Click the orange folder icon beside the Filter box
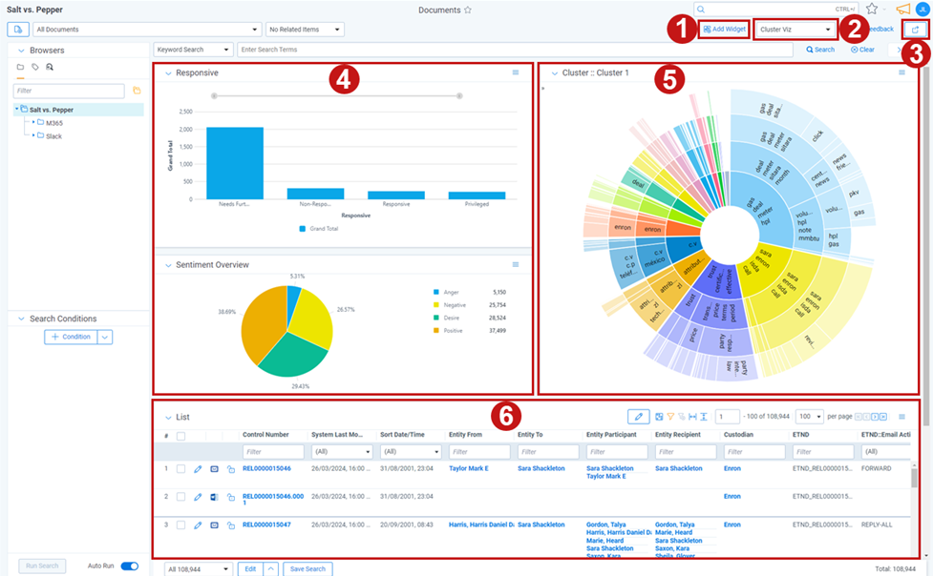933x576 pixels. point(137,91)
